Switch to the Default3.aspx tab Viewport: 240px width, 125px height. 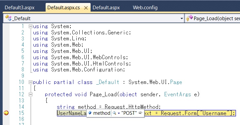20,8
